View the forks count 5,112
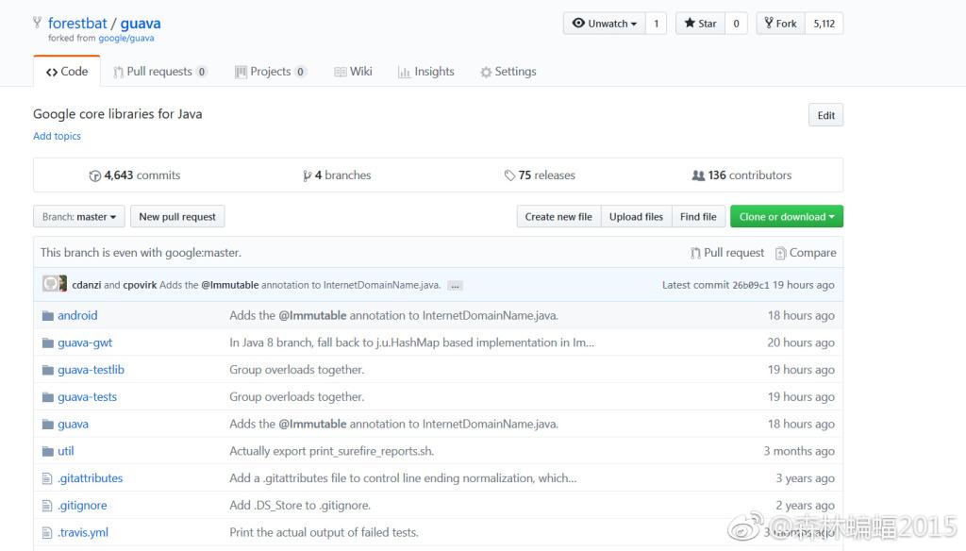 (x=824, y=24)
